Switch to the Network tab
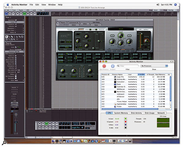The height and width of the screenshot is (147, 183). pos(161,113)
